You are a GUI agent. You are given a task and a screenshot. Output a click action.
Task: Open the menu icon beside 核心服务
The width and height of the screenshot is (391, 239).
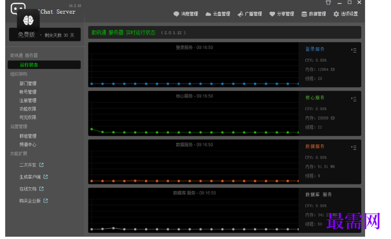pos(354,99)
